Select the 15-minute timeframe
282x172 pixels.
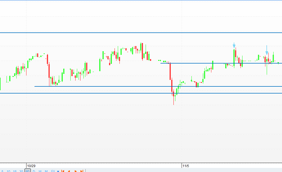pyautogui.click(x=15, y=171)
